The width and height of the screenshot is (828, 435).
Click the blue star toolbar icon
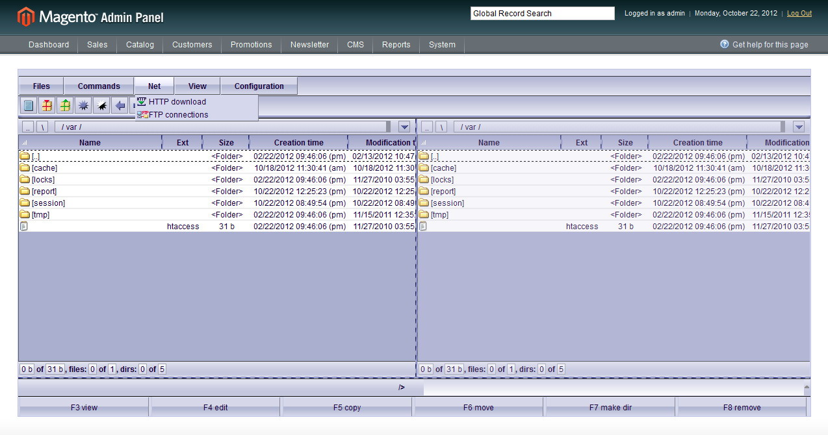(83, 105)
